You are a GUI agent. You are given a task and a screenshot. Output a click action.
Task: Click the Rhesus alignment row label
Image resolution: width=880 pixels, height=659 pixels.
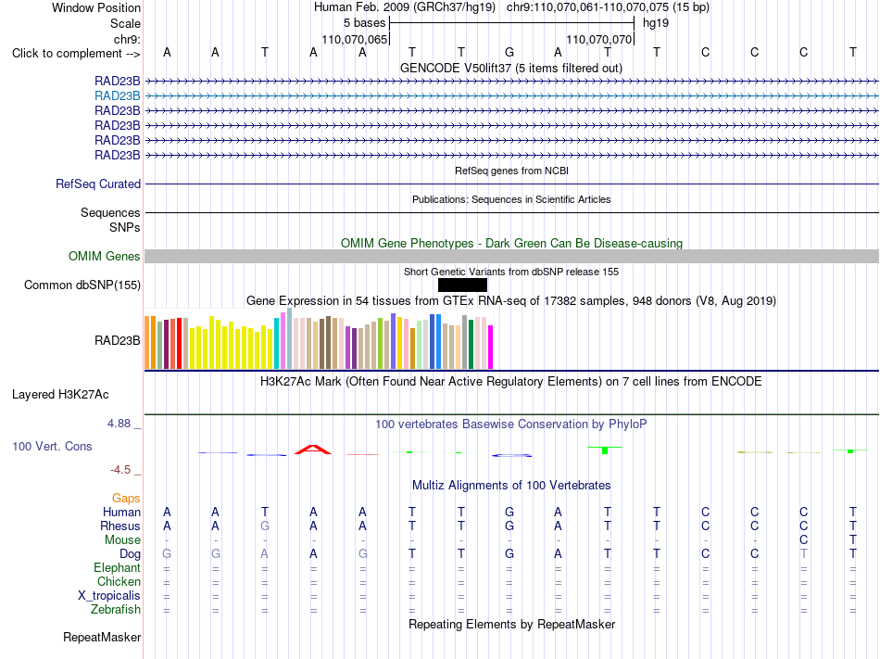pyautogui.click(x=120, y=526)
